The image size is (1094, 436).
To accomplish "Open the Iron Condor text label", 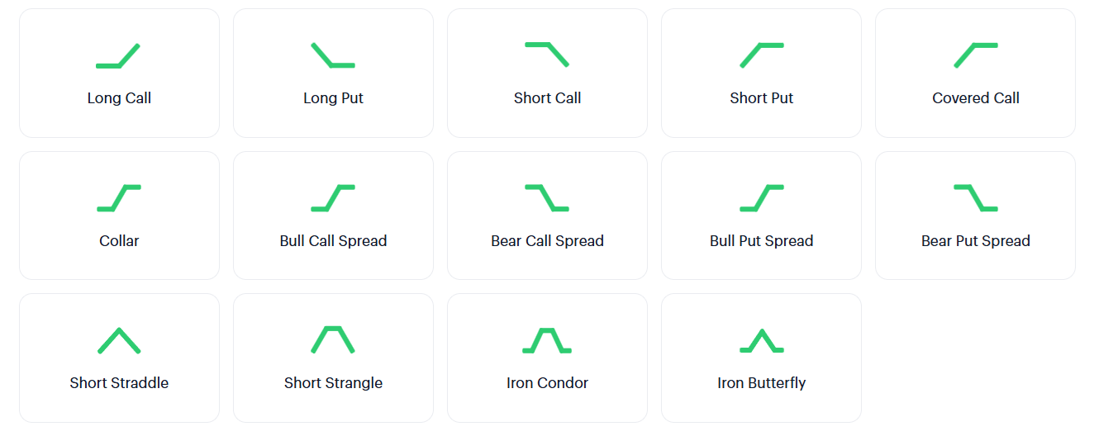I will [547, 383].
